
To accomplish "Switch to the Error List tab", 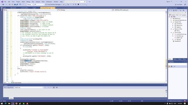I will pyautogui.click(x=6, y=98).
